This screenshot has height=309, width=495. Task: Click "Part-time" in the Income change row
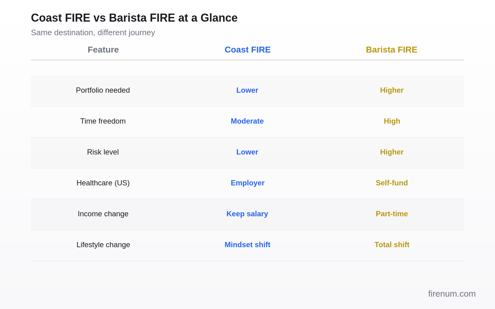click(392, 214)
